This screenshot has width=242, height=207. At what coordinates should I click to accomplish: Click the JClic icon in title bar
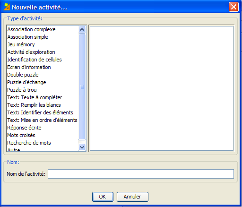7,7
